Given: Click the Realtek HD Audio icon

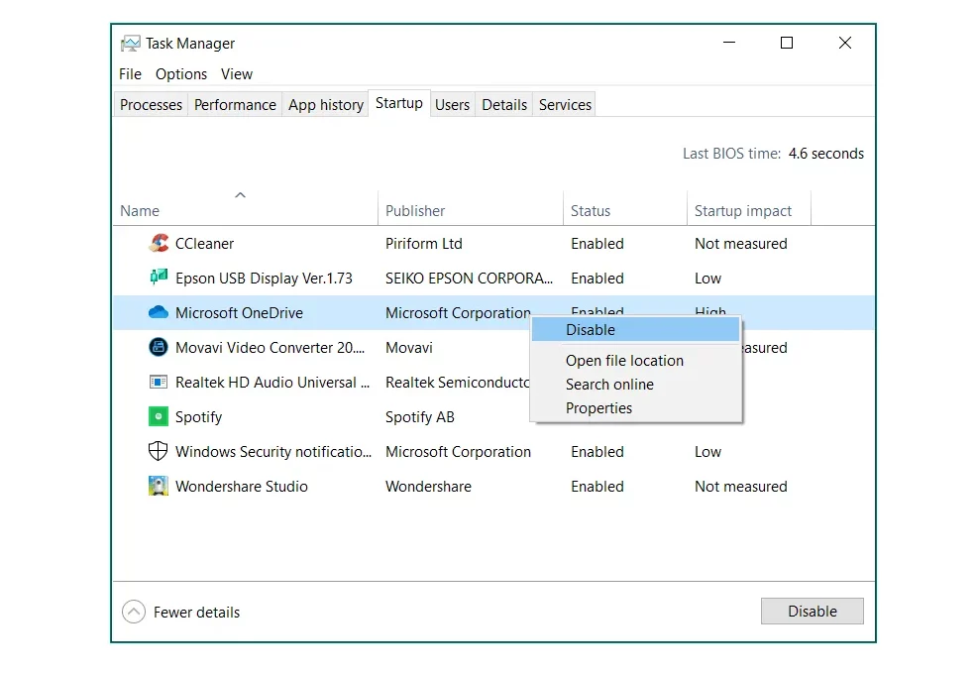Looking at the screenshot, I should coord(159,382).
